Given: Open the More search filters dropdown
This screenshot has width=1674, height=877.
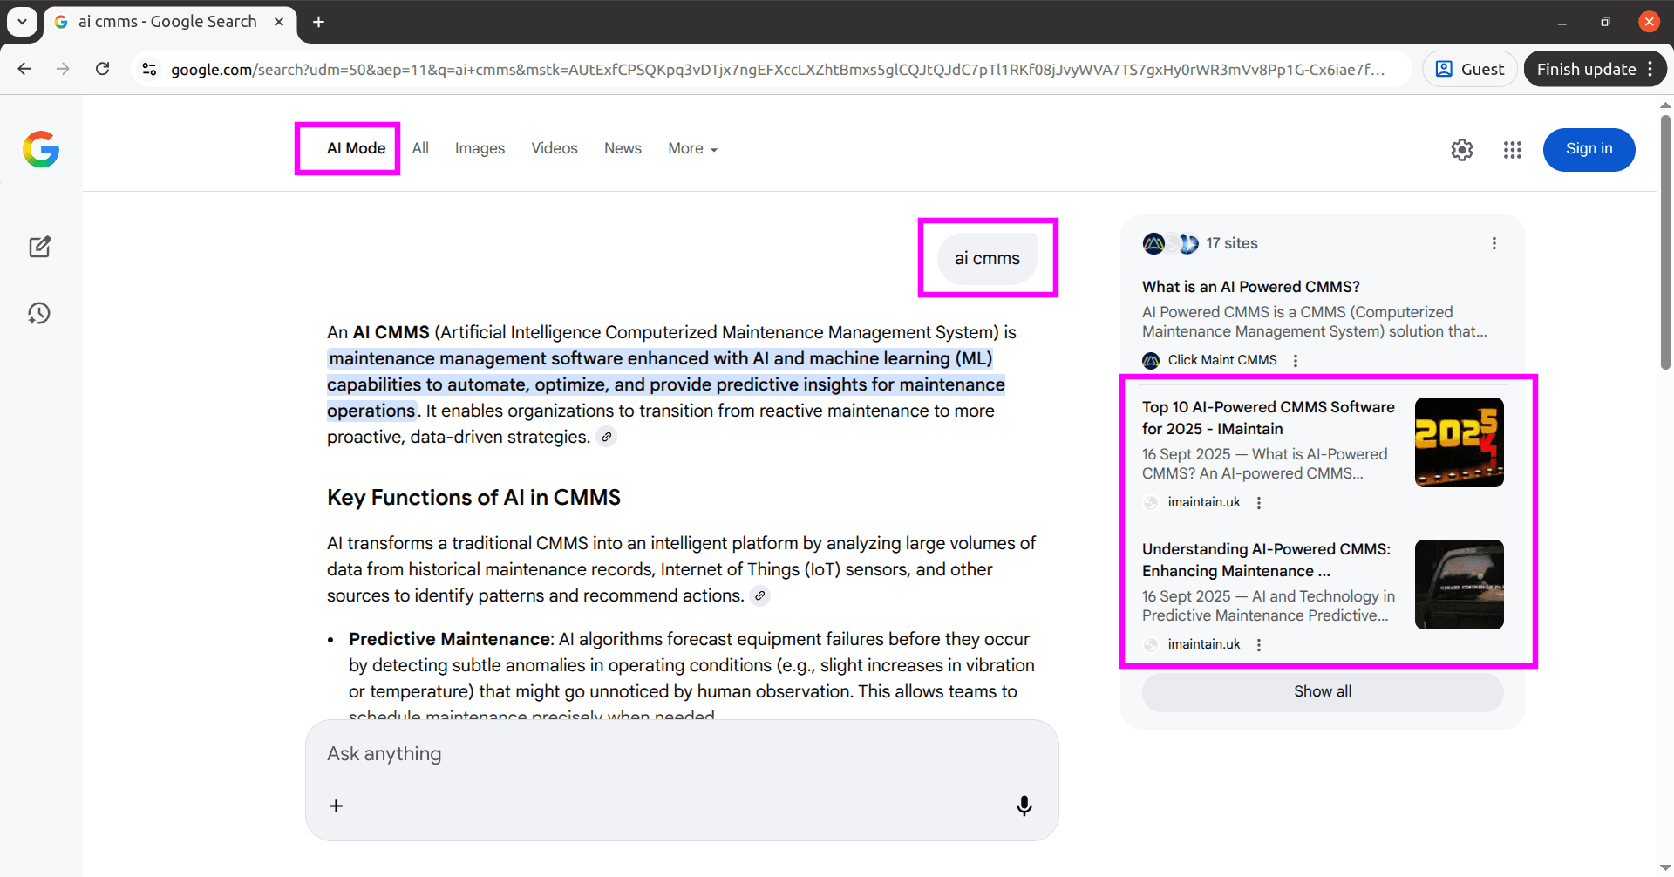Looking at the screenshot, I should [691, 148].
